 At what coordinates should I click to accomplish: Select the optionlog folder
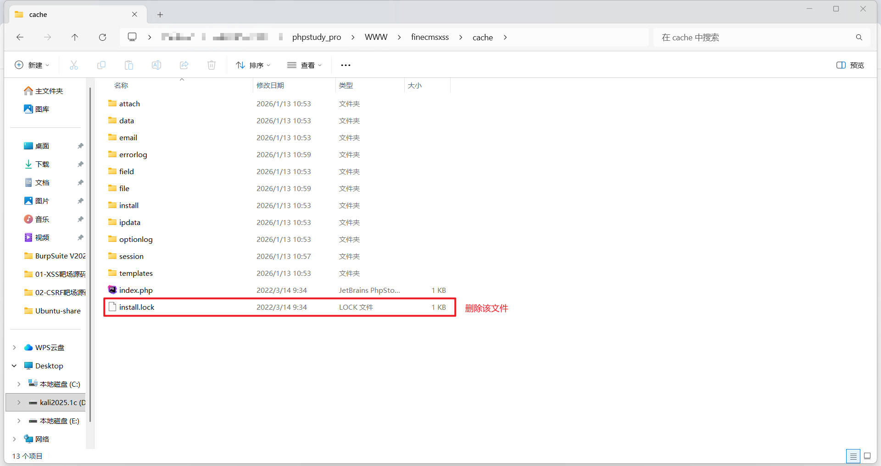277,239
